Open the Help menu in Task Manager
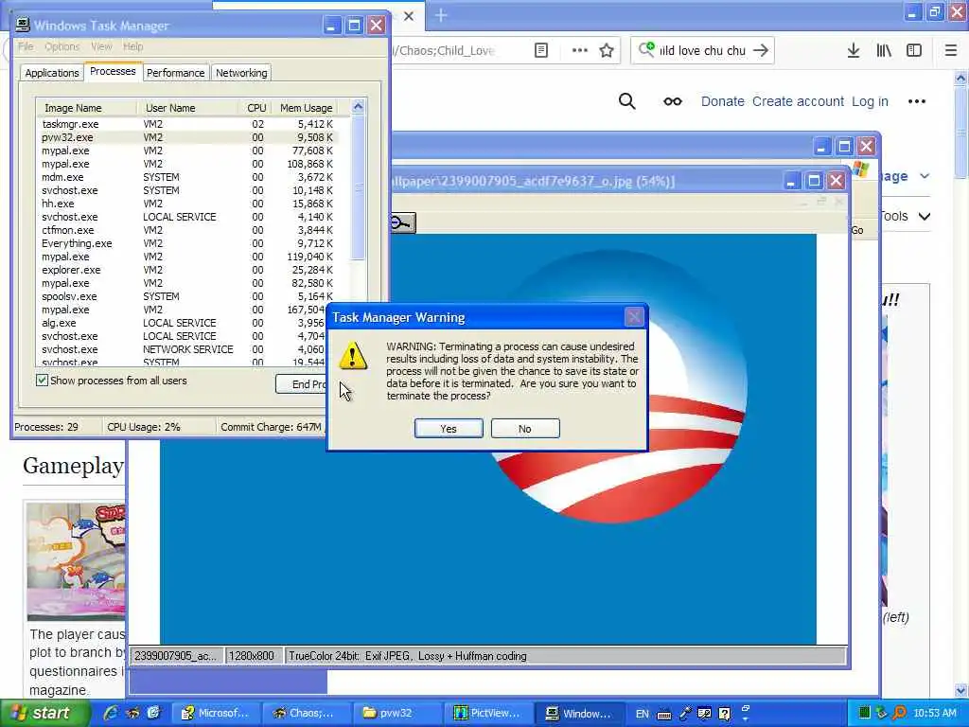The width and height of the screenshot is (969, 727). 132,46
